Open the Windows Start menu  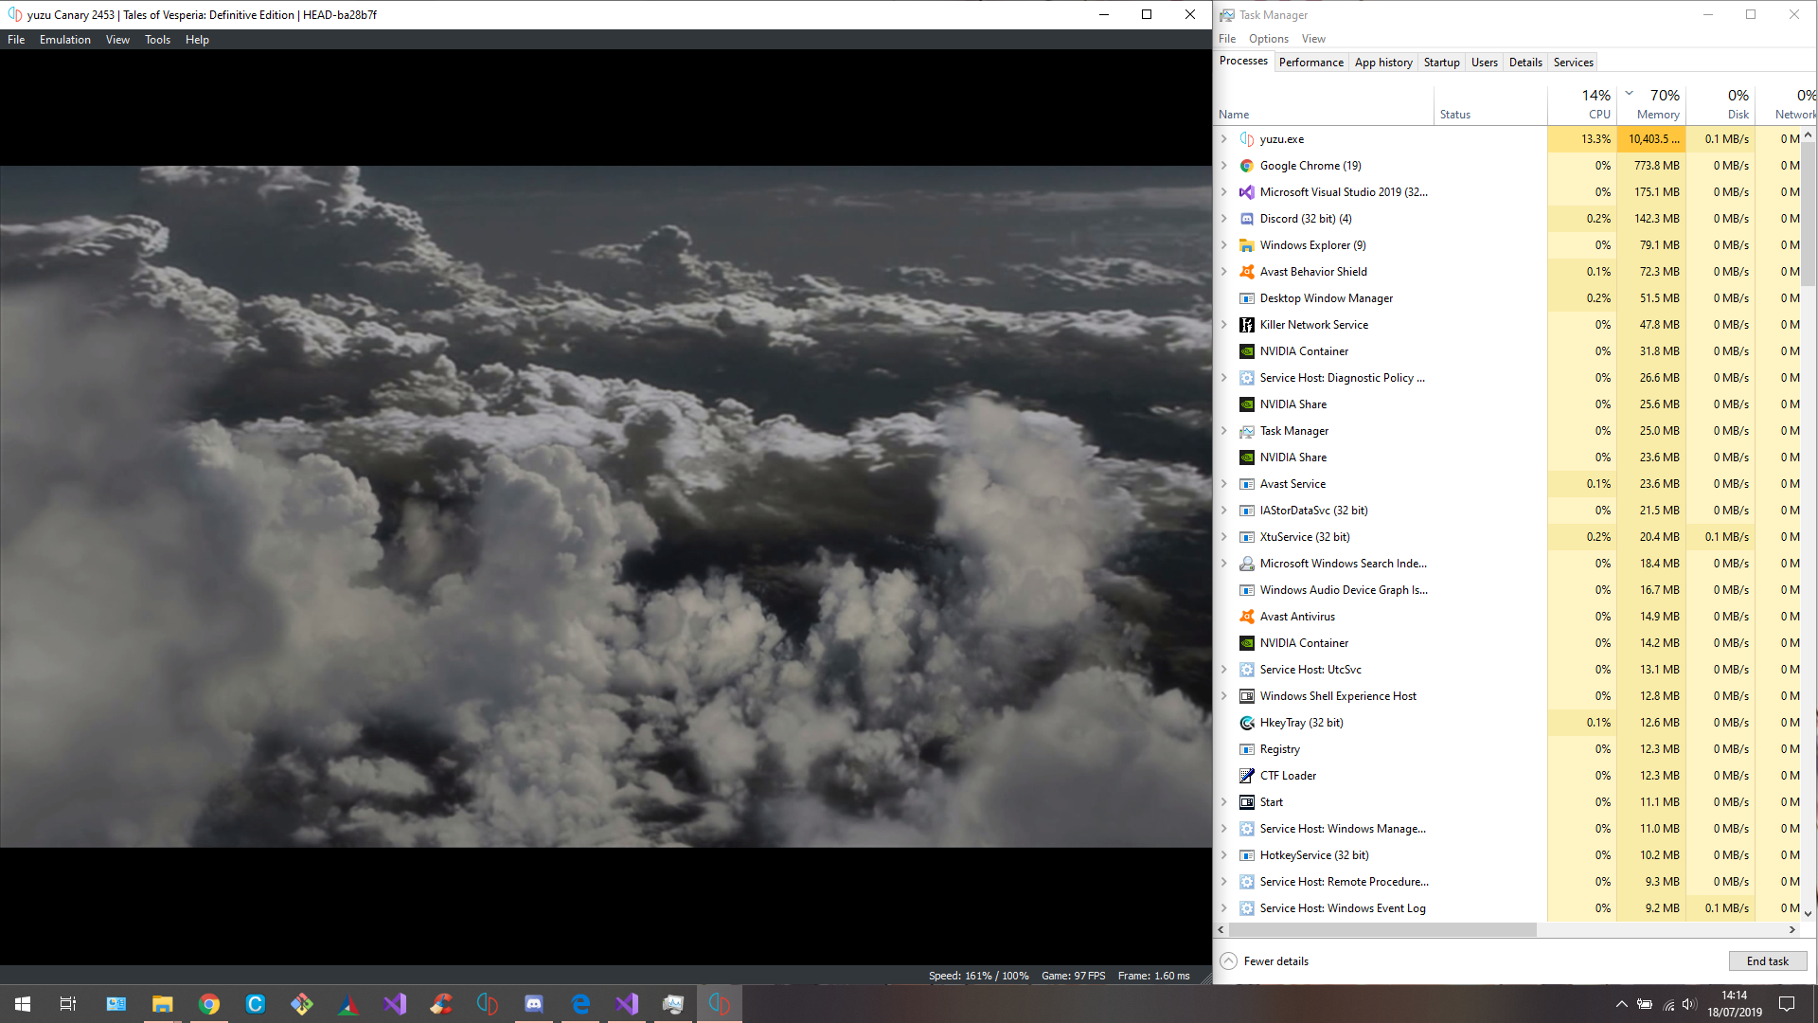point(23,1004)
